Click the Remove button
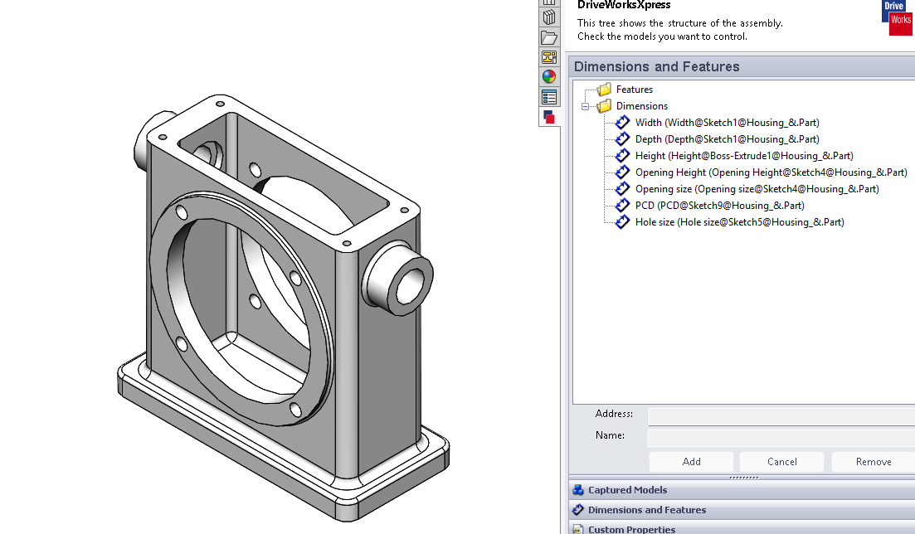Screen dimensions: 915x534 [x=873, y=461]
